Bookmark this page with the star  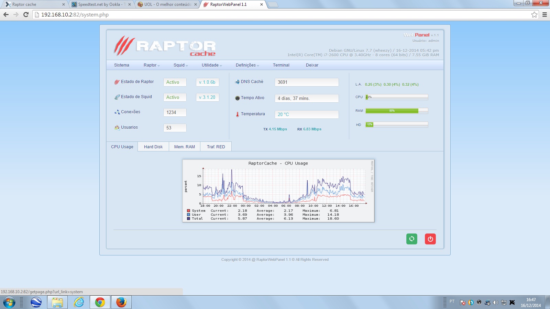click(x=534, y=14)
